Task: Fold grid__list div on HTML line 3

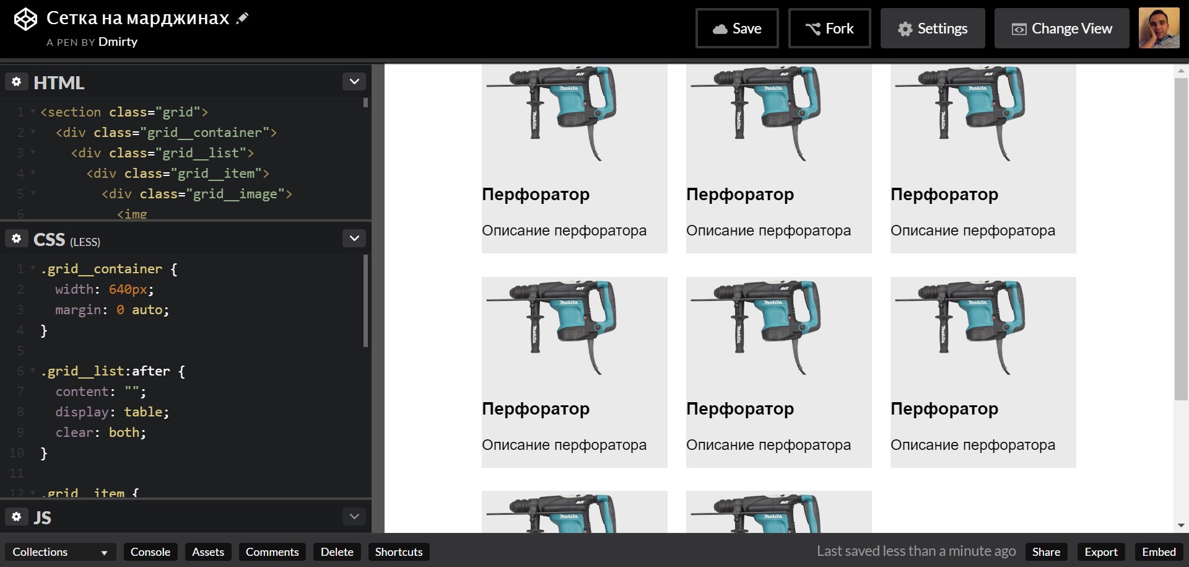Action: pos(33,153)
